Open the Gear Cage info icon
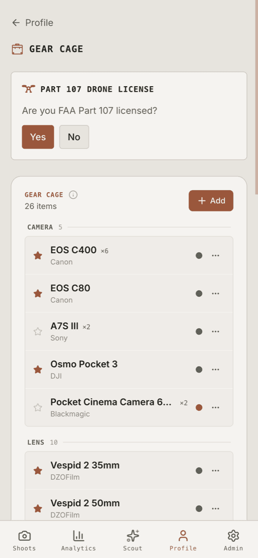The image size is (258, 558). (x=73, y=195)
